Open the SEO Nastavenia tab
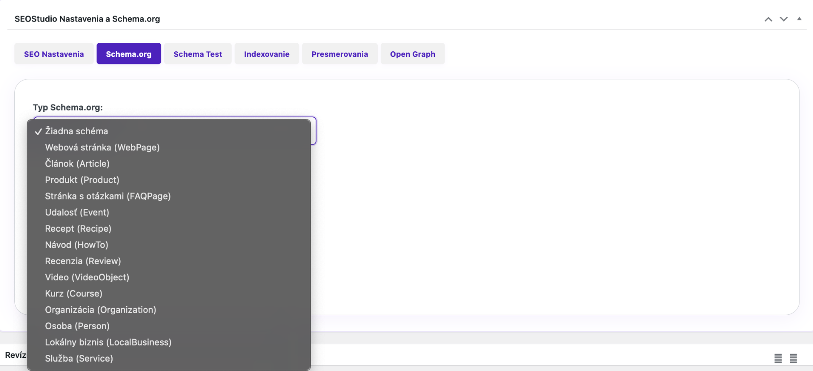Viewport: 813px width, 371px height. point(54,54)
